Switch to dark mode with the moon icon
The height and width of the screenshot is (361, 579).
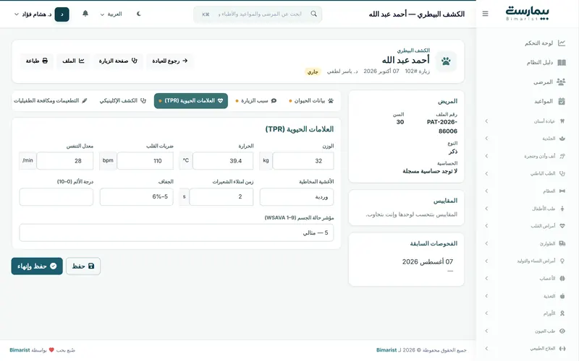(139, 14)
